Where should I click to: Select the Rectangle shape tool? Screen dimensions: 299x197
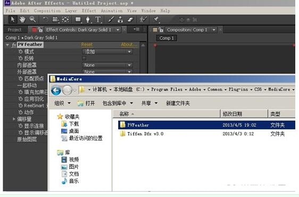78,20
